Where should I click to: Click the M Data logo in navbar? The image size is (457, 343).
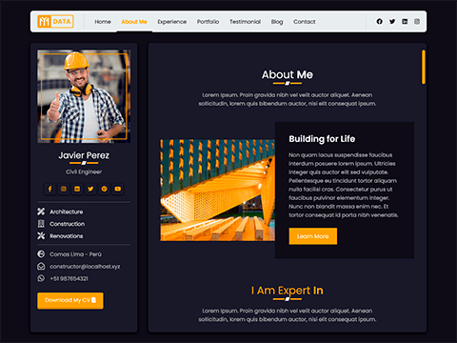coord(55,22)
